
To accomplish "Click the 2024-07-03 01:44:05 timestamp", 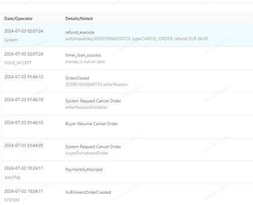I will [24, 145].
